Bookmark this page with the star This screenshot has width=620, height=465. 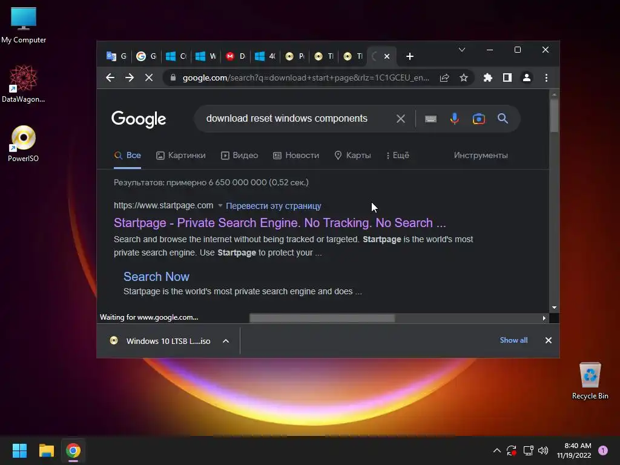coord(464,77)
